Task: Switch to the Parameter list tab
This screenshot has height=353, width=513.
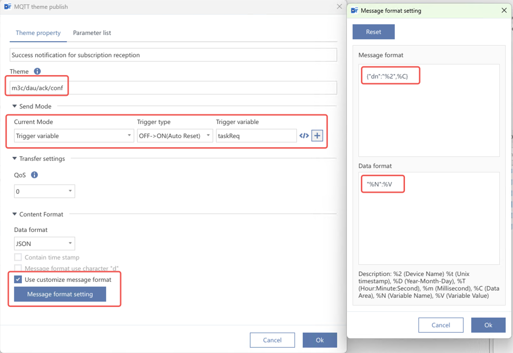Action: [x=92, y=33]
